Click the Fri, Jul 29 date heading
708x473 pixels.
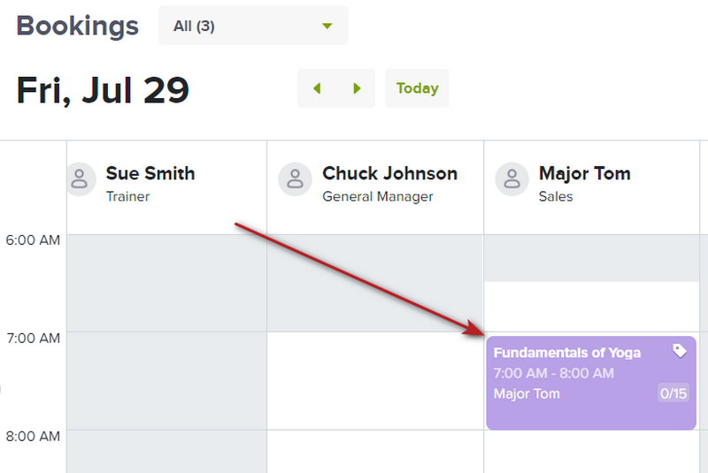coord(103,90)
